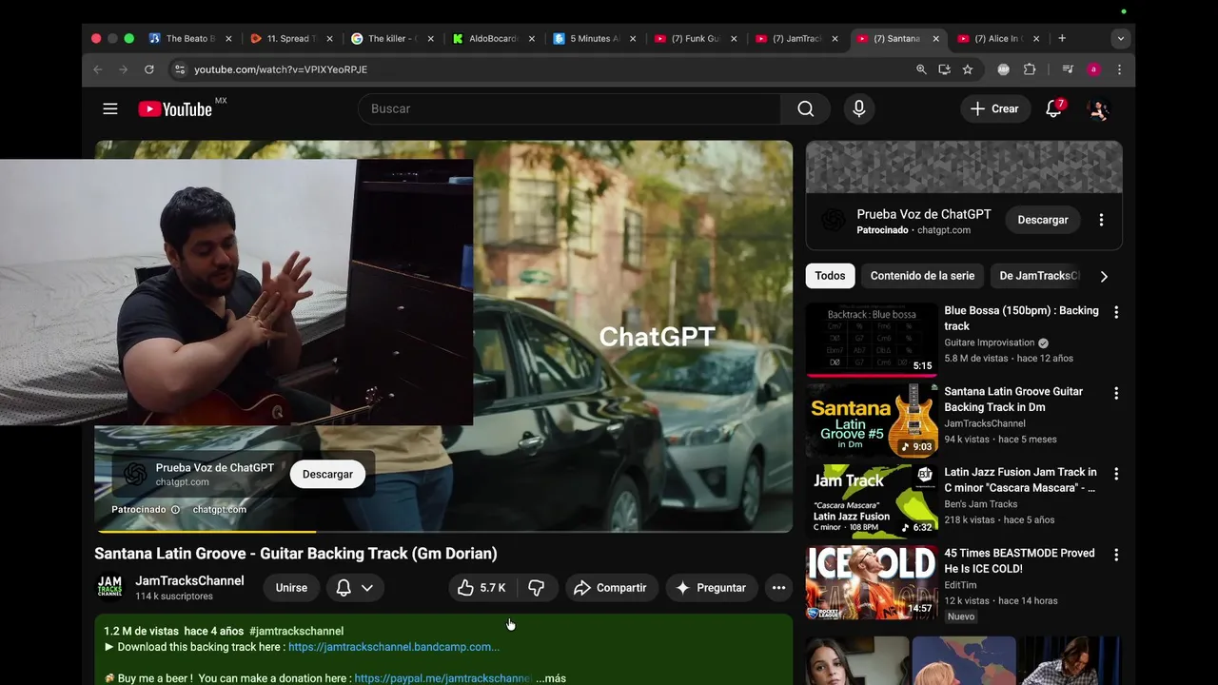Bookmark this page with star icon
The height and width of the screenshot is (685, 1218).
tap(968, 69)
